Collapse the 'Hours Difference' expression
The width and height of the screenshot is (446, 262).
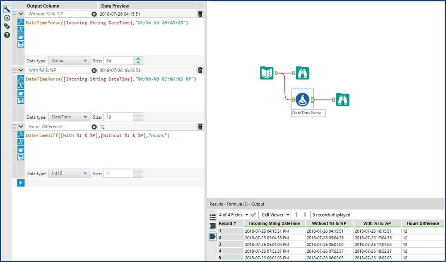[21, 126]
